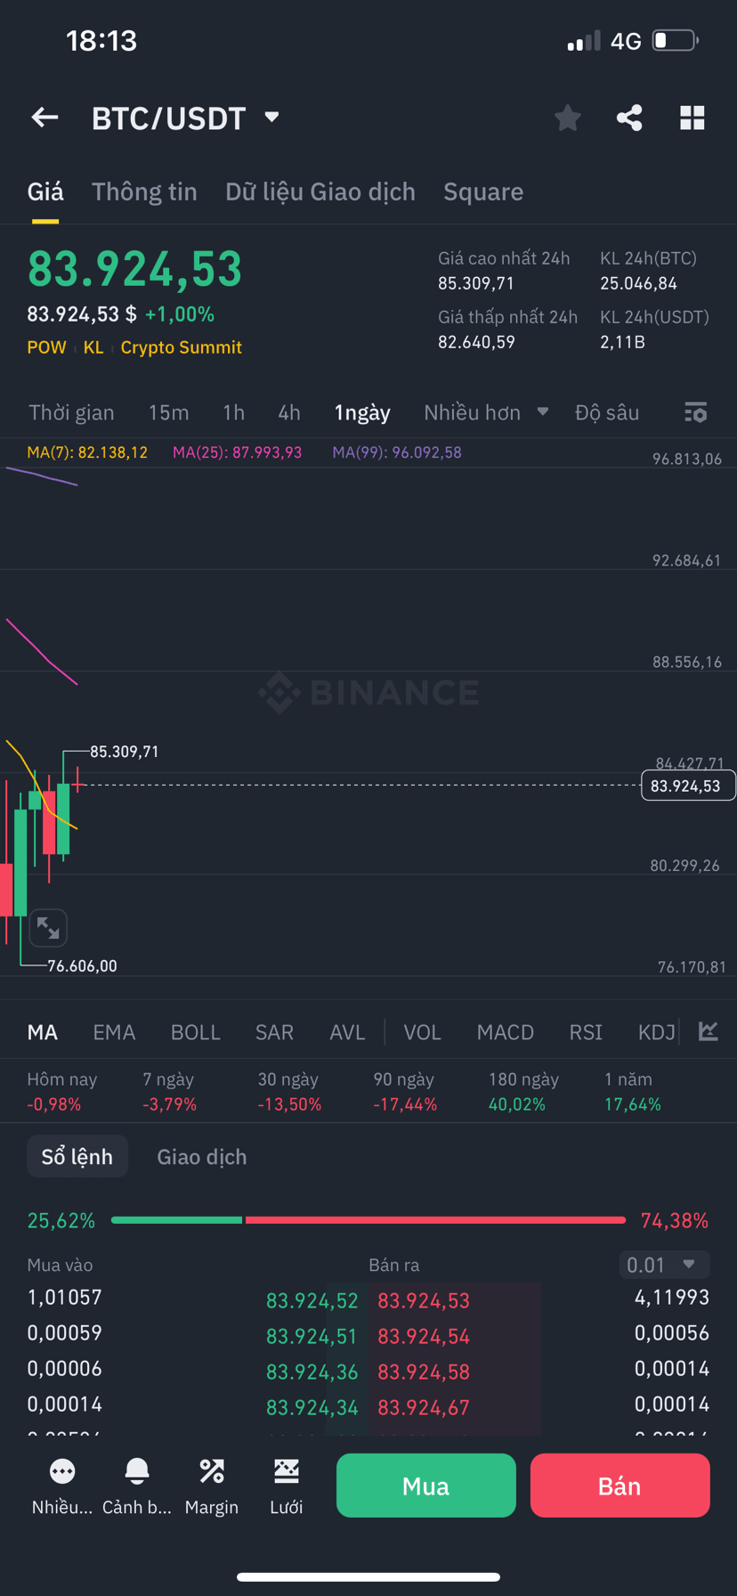The height and width of the screenshot is (1596, 737).
Task: Switch to the Sổ lệnh order book tab
Action: coord(77,1156)
